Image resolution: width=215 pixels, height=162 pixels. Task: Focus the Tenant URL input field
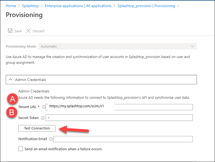(x=119, y=107)
